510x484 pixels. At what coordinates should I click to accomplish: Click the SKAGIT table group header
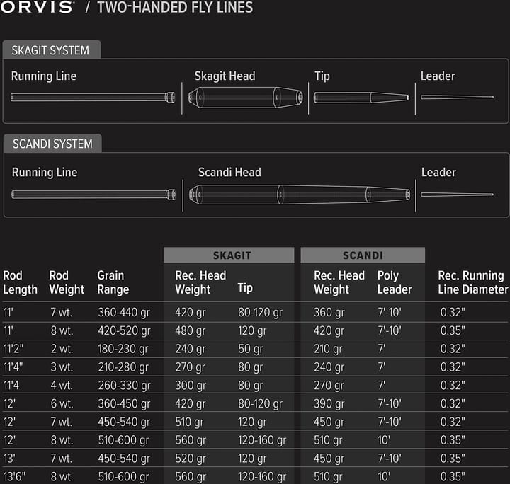tap(229, 255)
